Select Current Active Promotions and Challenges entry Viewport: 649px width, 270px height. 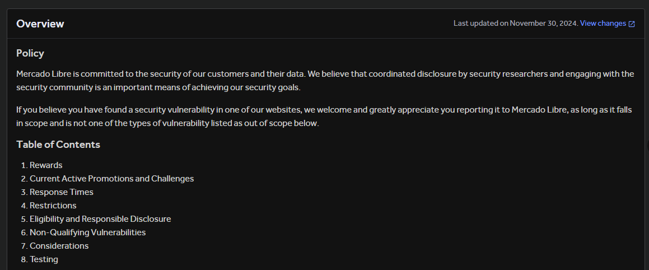point(111,179)
